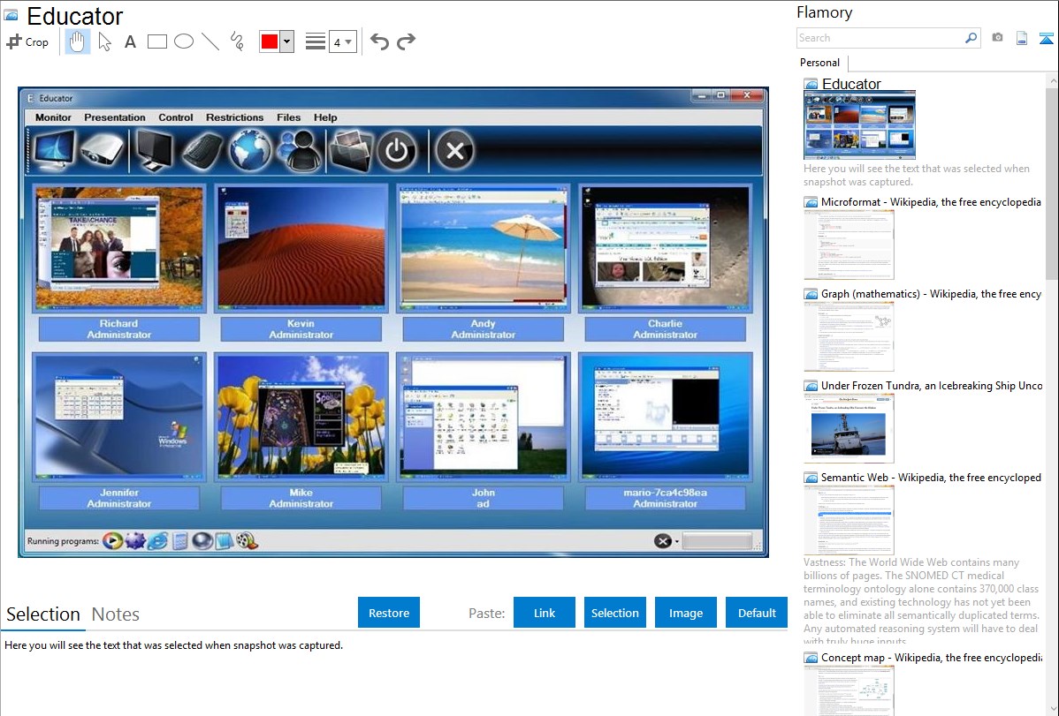Click the red color swatch

point(270,41)
